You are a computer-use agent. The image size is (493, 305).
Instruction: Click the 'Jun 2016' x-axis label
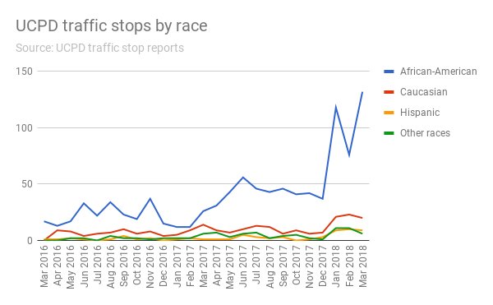(x=84, y=266)
